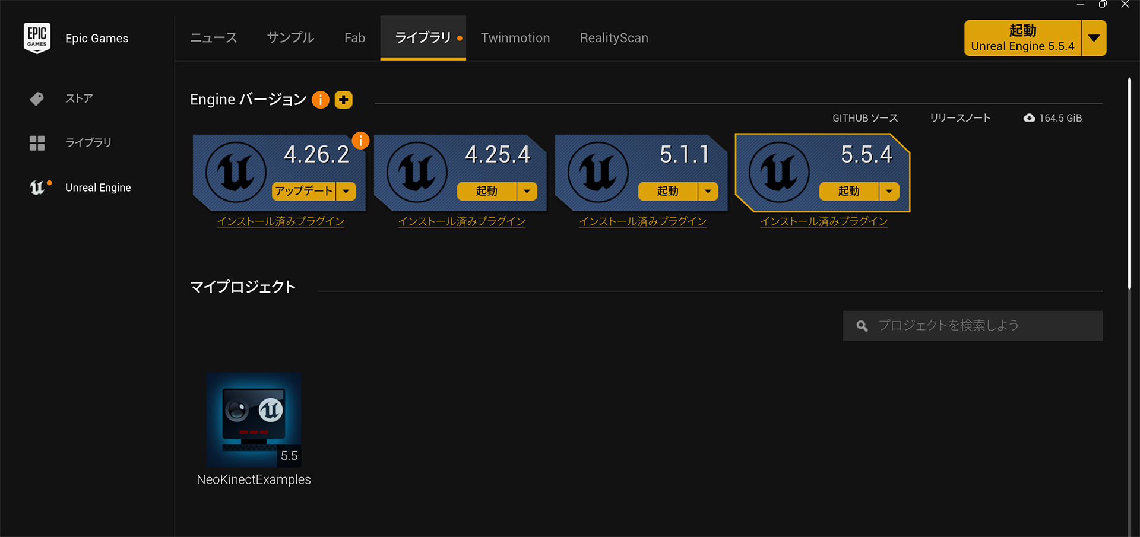Image resolution: width=1140 pixels, height=537 pixels.
Task: Open the リリースノート link
Action: click(960, 118)
